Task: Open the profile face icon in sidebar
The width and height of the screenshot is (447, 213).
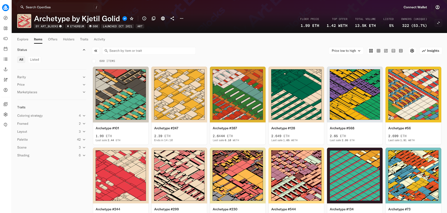Action: [x=6, y=90]
